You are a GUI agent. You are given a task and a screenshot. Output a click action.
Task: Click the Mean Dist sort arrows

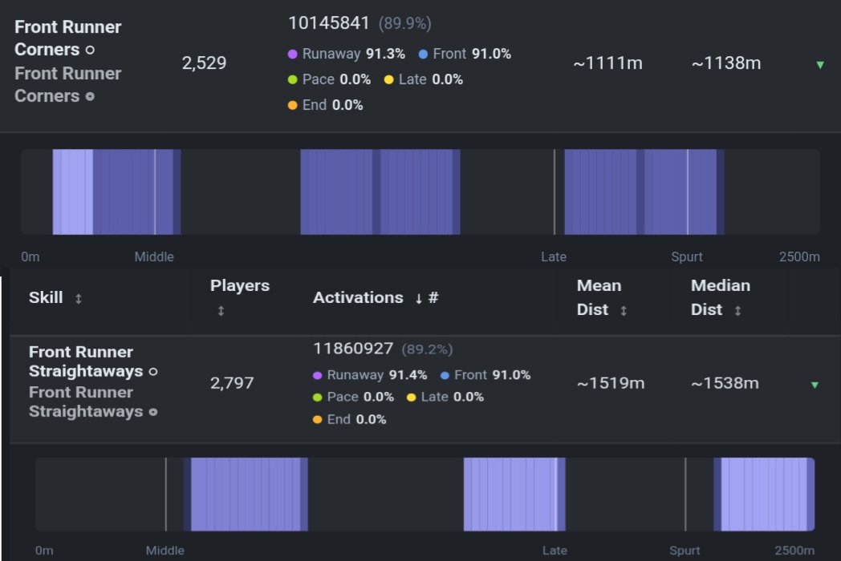(624, 311)
